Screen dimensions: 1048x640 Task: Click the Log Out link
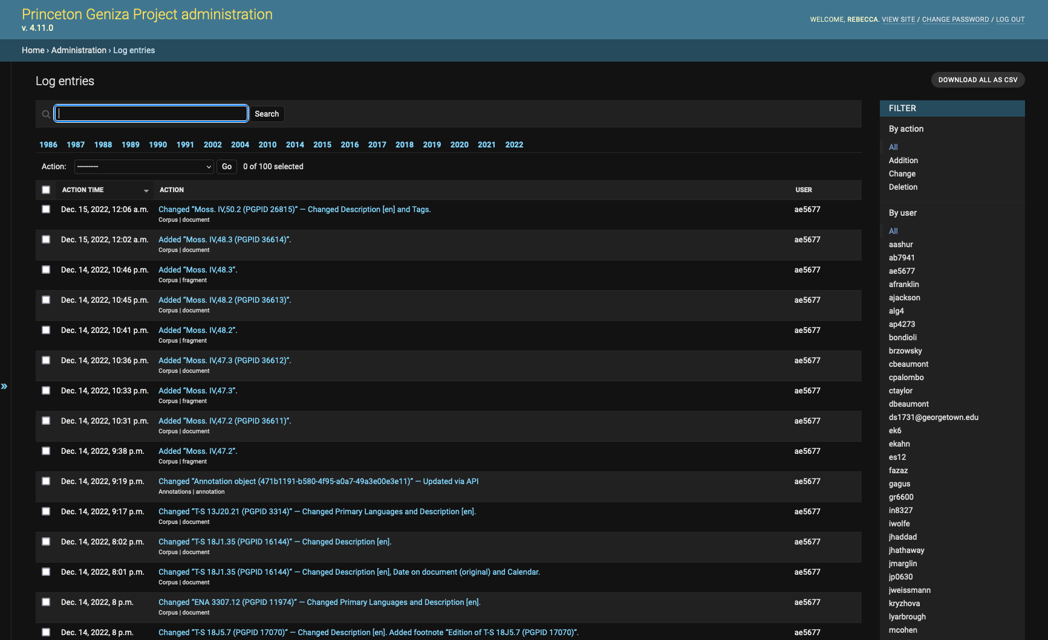1010,20
